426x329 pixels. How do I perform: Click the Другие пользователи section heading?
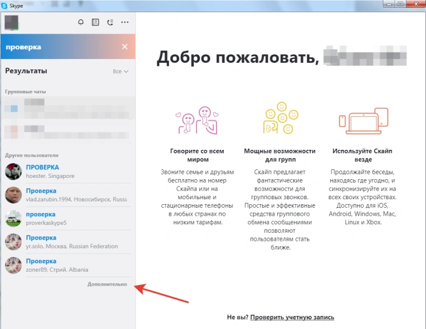click(x=32, y=155)
